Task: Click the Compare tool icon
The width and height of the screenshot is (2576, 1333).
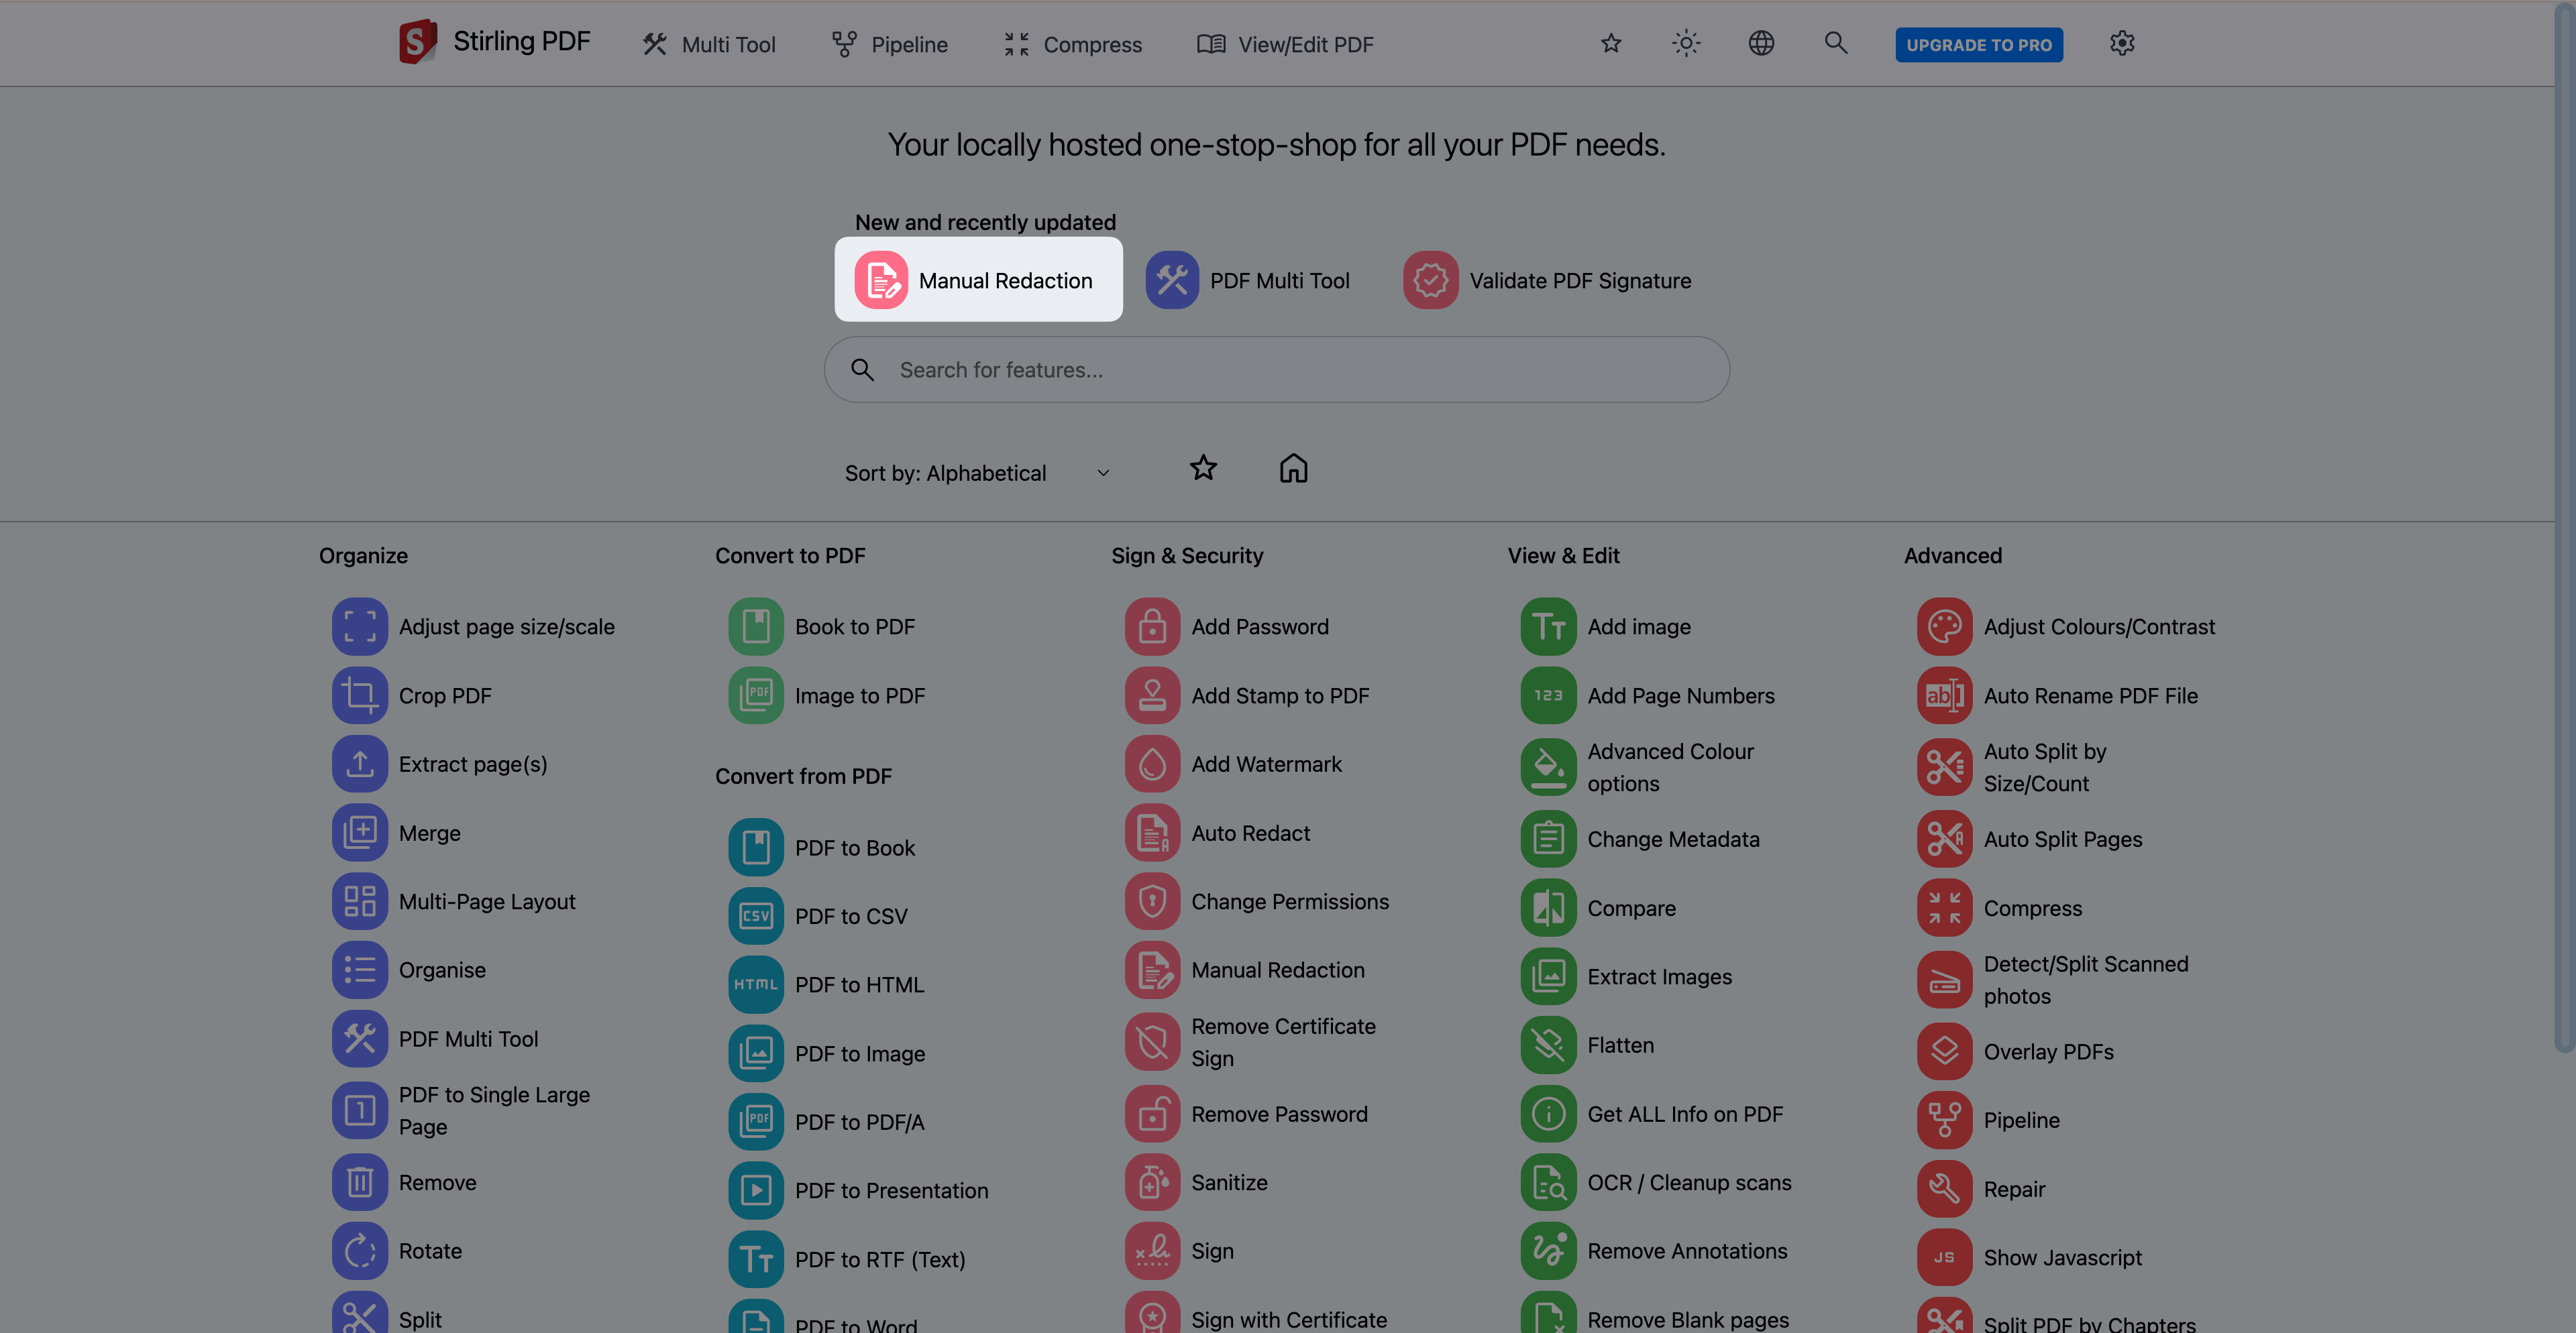Action: pos(1548,909)
